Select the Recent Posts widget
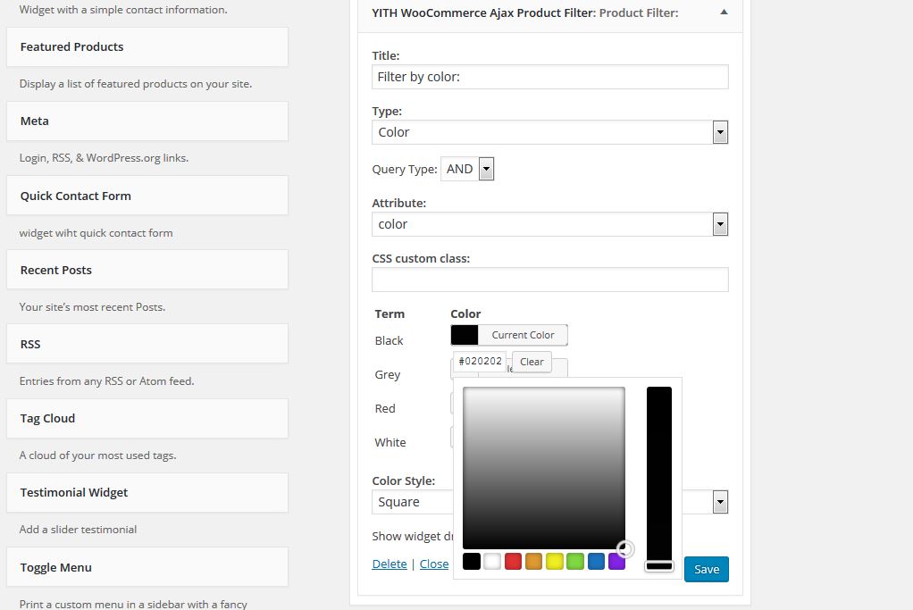This screenshot has height=610, width=913. (x=147, y=270)
